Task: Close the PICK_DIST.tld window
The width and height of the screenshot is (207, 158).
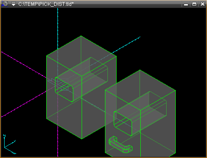Action: (202, 4)
